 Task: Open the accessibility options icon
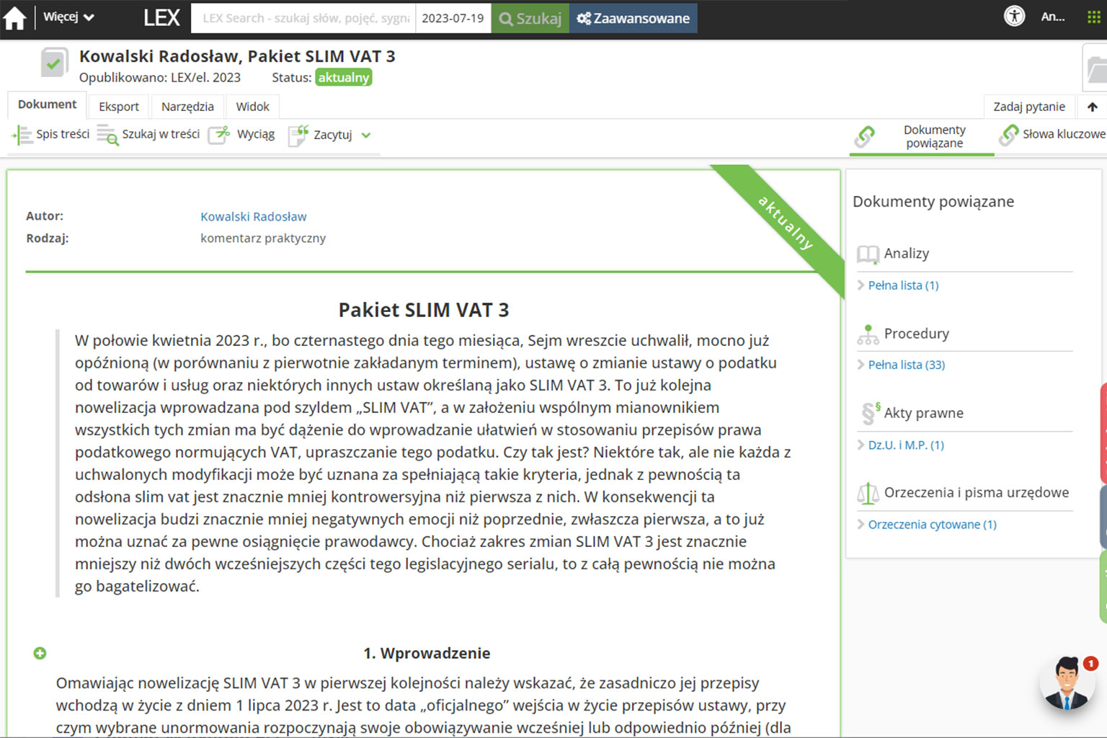click(x=1014, y=17)
